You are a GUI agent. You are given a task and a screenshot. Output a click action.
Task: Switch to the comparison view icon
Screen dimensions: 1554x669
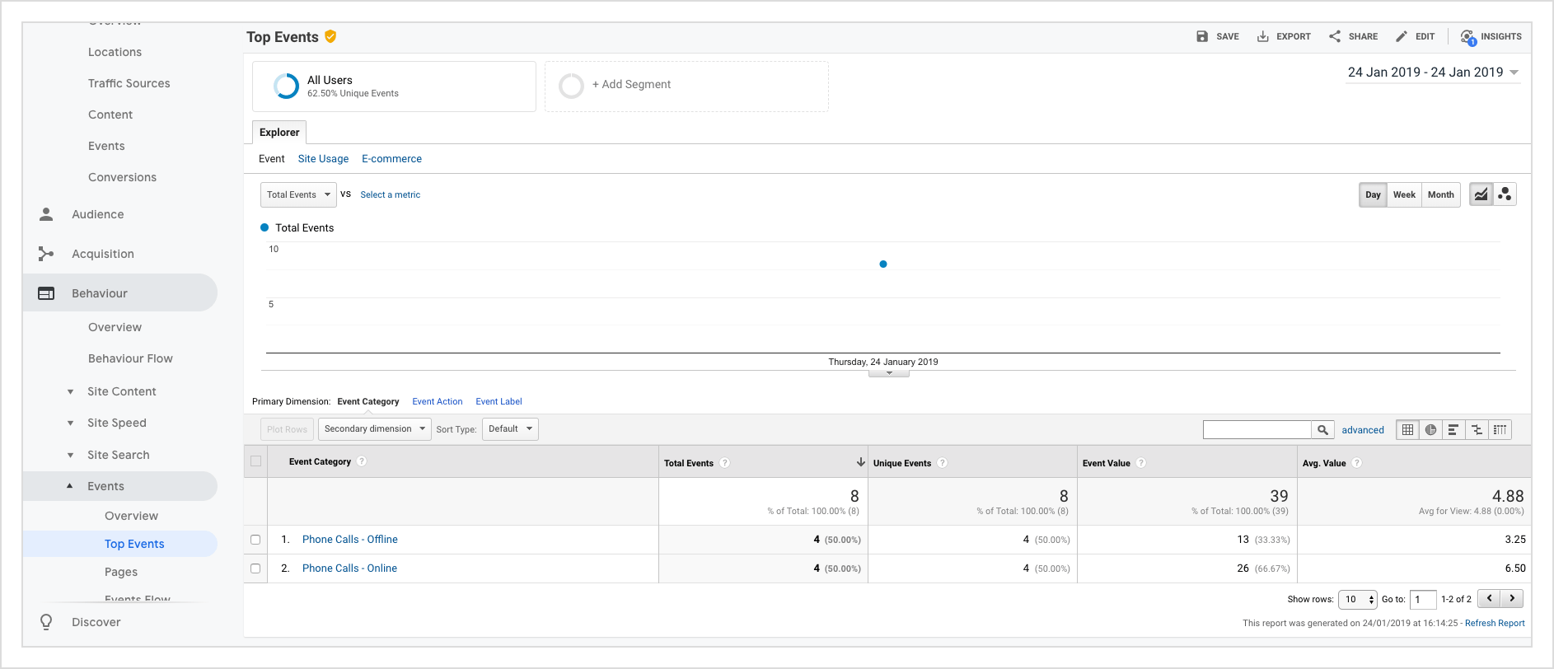point(1477,429)
